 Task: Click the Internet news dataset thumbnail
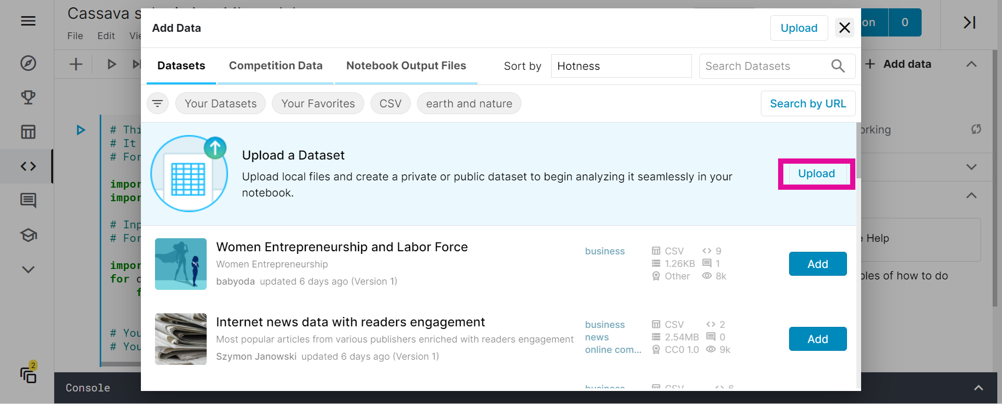click(x=181, y=339)
